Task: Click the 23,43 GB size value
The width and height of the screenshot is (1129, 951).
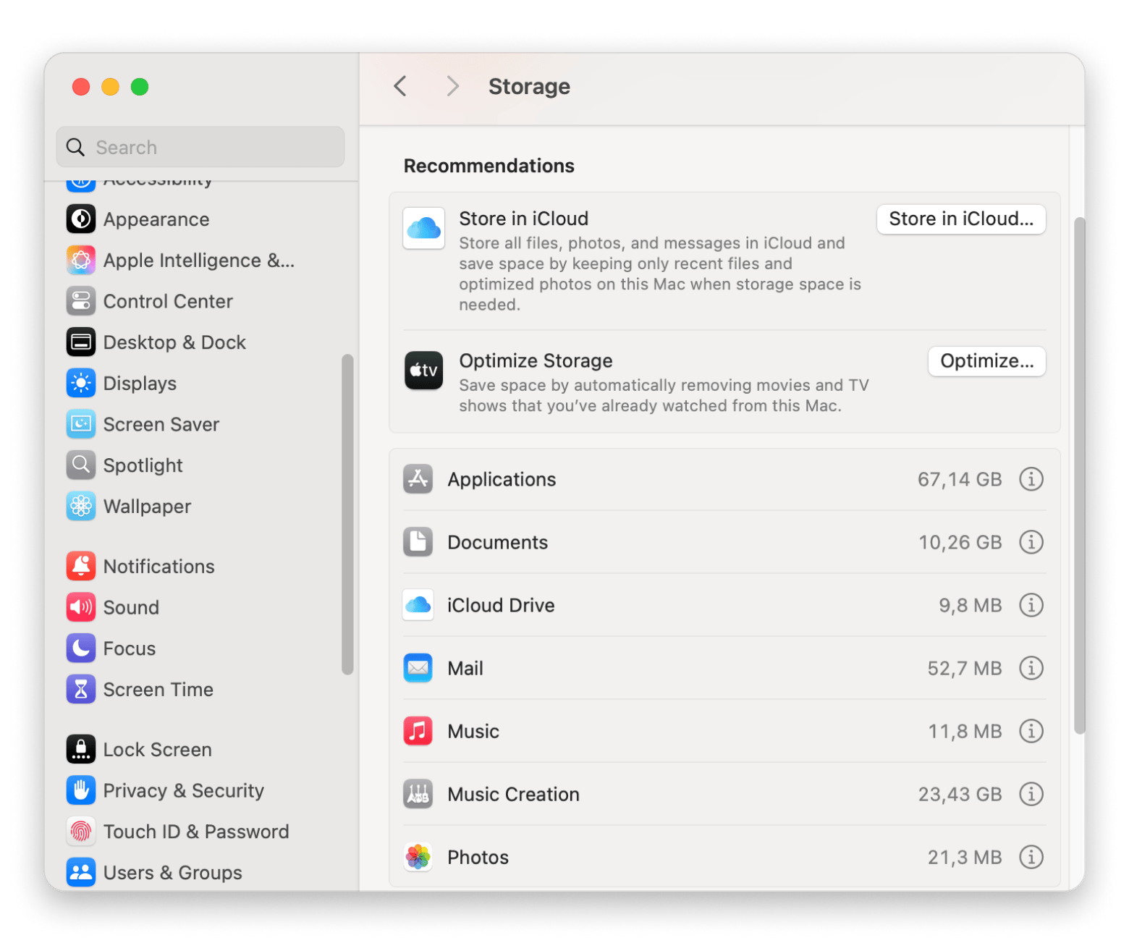Action: tap(960, 794)
